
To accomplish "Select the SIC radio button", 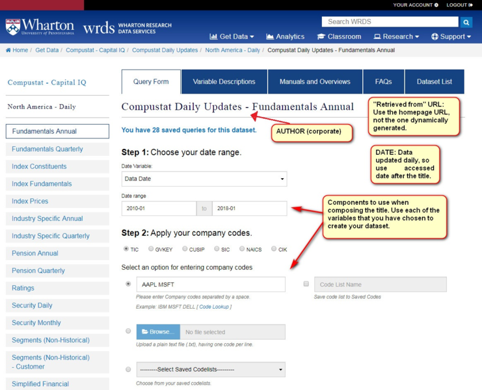I will tap(217, 249).
